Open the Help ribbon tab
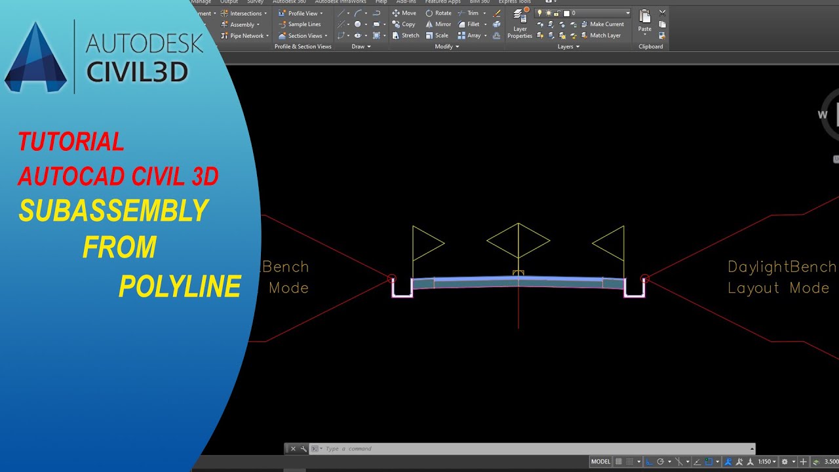The image size is (839, 472). point(381,2)
